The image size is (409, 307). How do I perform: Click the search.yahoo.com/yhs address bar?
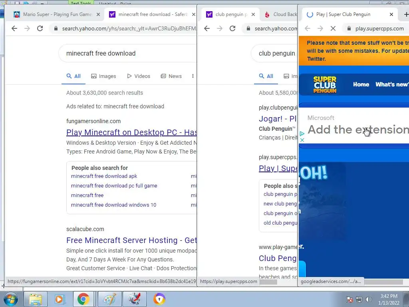click(124, 28)
